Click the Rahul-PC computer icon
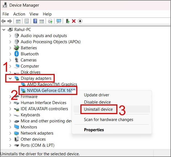This screenshot has width=171, height=157. (x=10, y=30)
